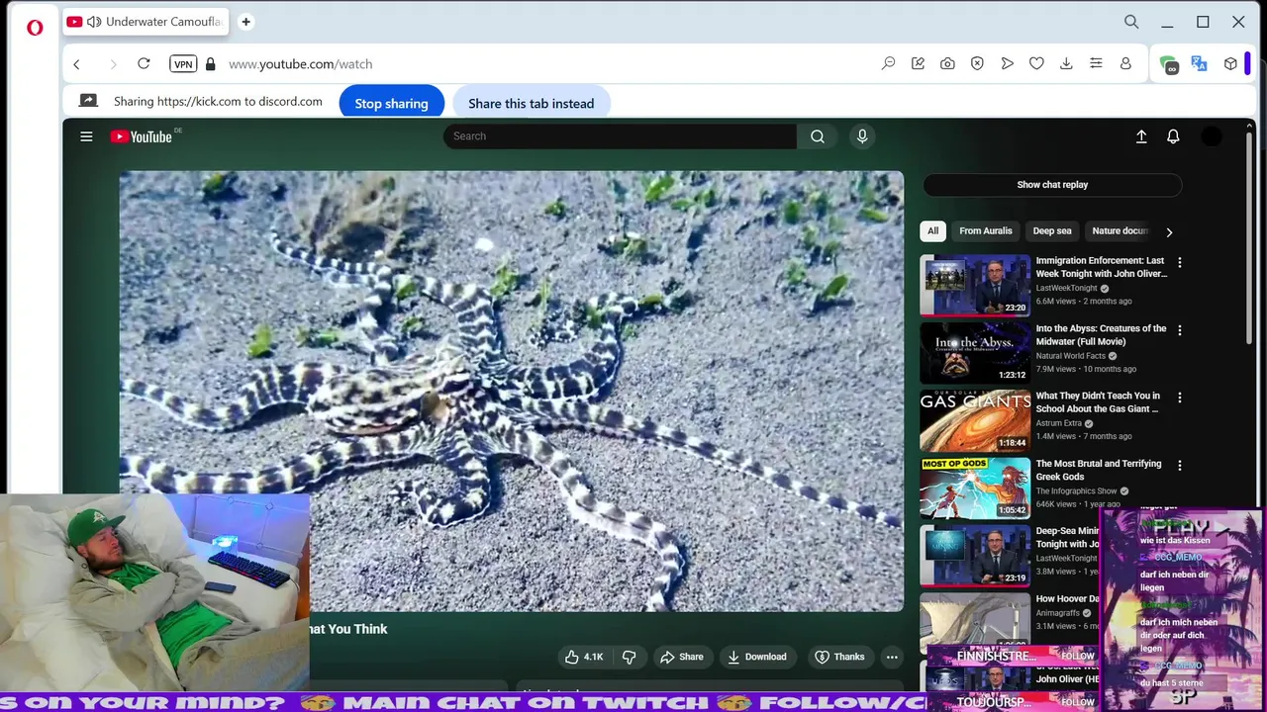Open extensions cube icon
This screenshot has height=712, width=1267.
(1230, 63)
